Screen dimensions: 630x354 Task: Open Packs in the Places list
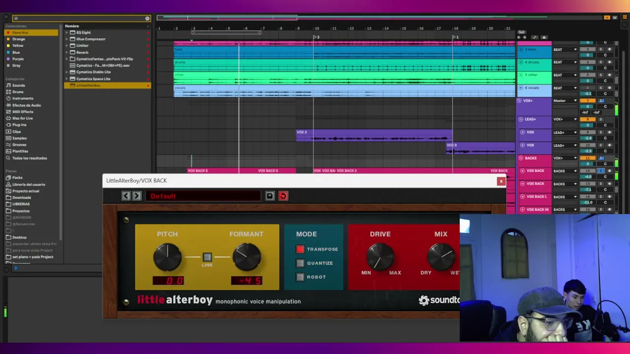click(17, 177)
